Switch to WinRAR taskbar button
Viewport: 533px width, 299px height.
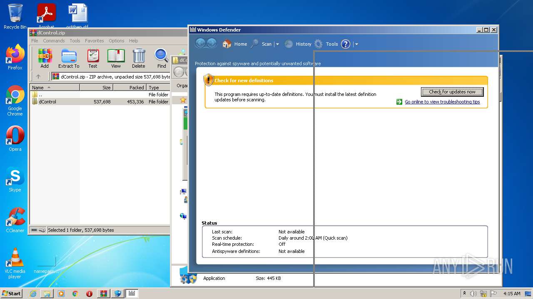(x=103, y=294)
